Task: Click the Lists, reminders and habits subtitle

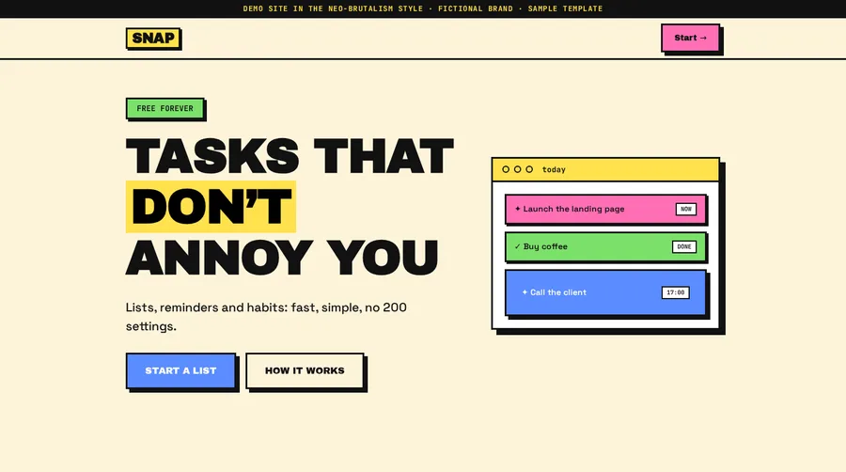Action: tap(266, 317)
